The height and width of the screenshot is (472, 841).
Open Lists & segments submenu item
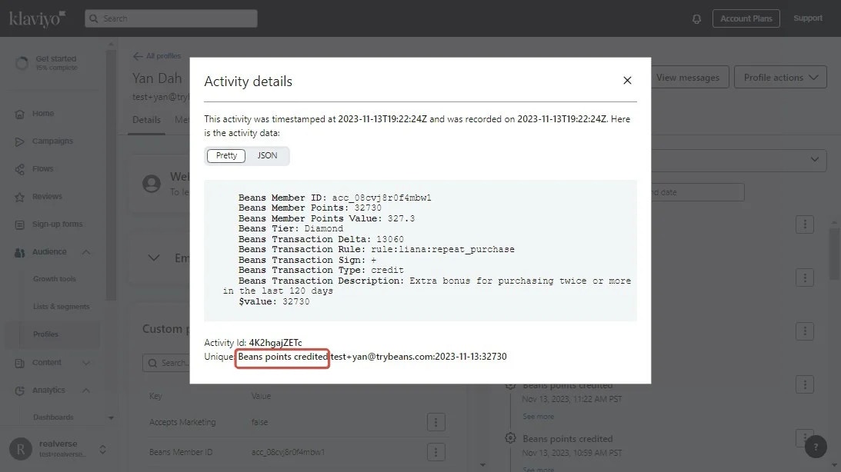(61, 307)
